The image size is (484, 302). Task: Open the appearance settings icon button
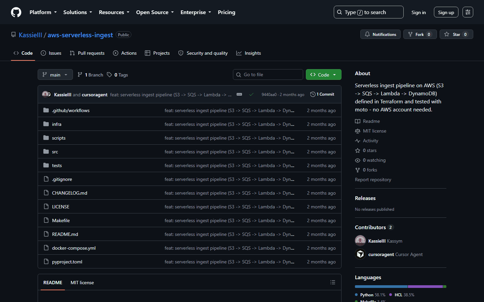click(468, 12)
